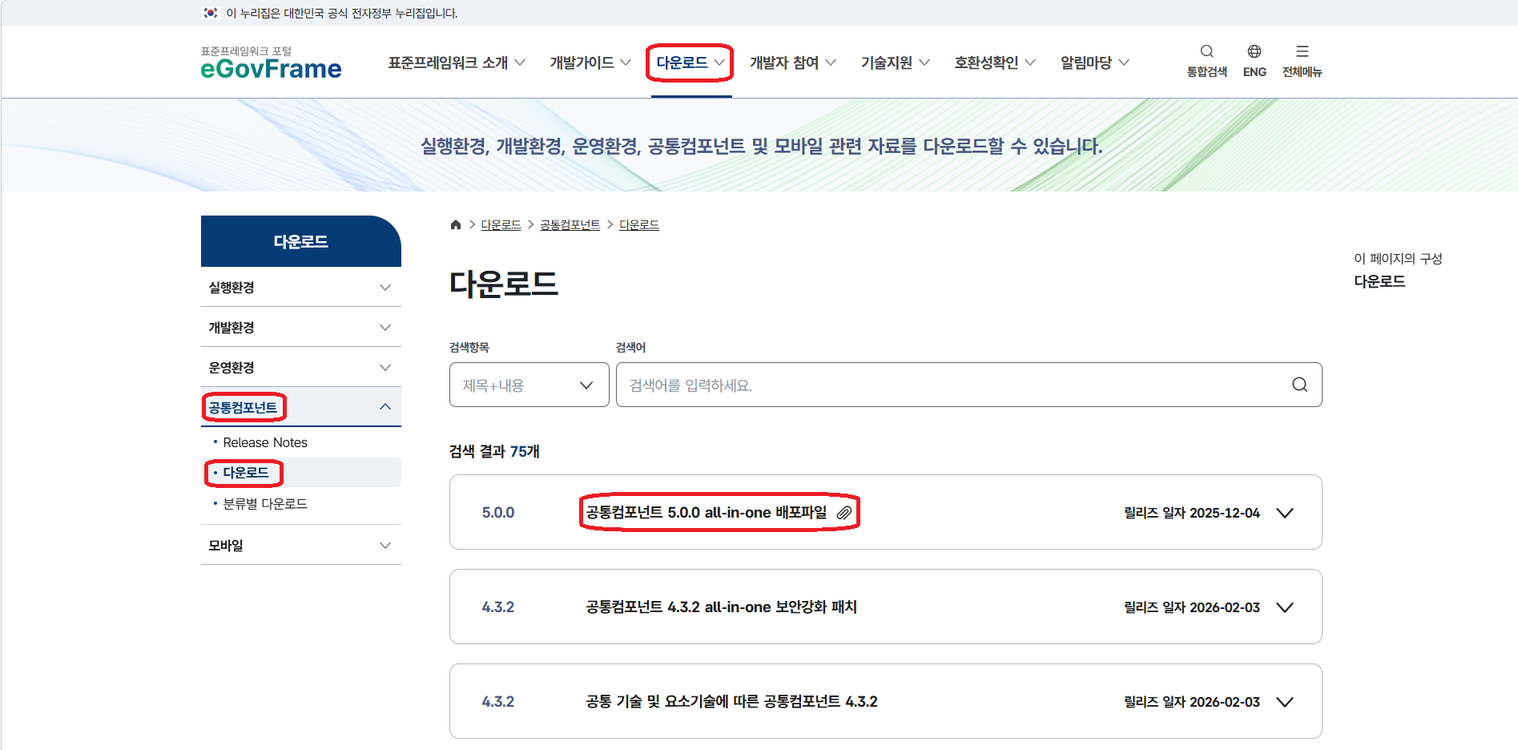Switch language with the ENG globe icon

[x=1254, y=52]
